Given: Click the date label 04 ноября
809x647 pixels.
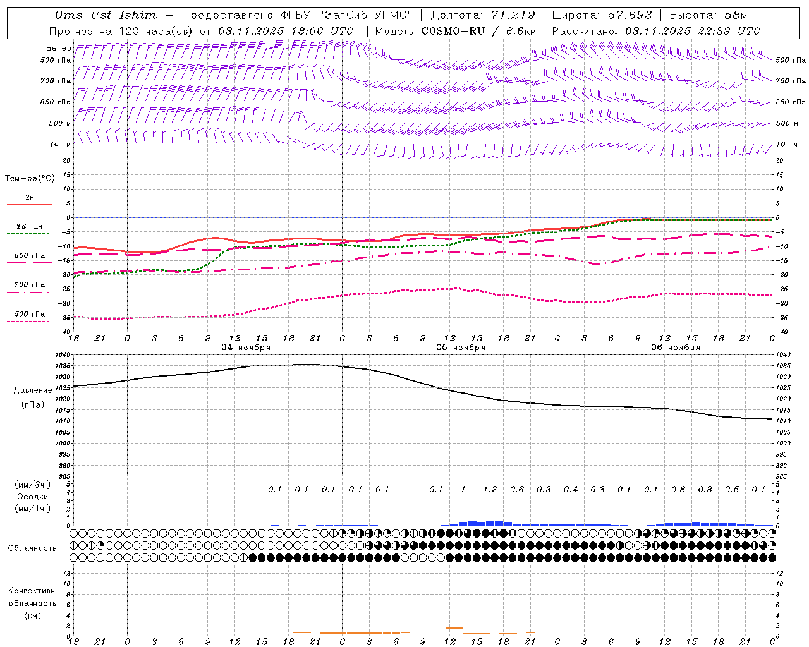Looking at the screenshot, I should (x=246, y=348).
